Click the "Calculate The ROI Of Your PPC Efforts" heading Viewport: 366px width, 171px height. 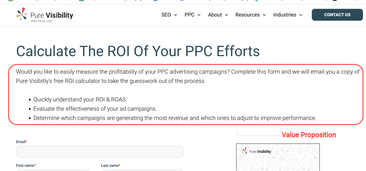[x=138, y=51]
